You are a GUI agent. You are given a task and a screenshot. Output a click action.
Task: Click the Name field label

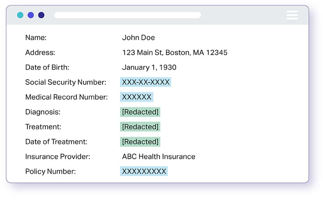pyautogui.click(x=36, y=38)
